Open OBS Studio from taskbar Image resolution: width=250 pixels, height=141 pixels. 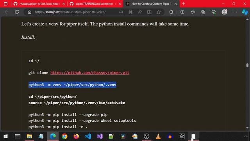click(x=146, y=136)
